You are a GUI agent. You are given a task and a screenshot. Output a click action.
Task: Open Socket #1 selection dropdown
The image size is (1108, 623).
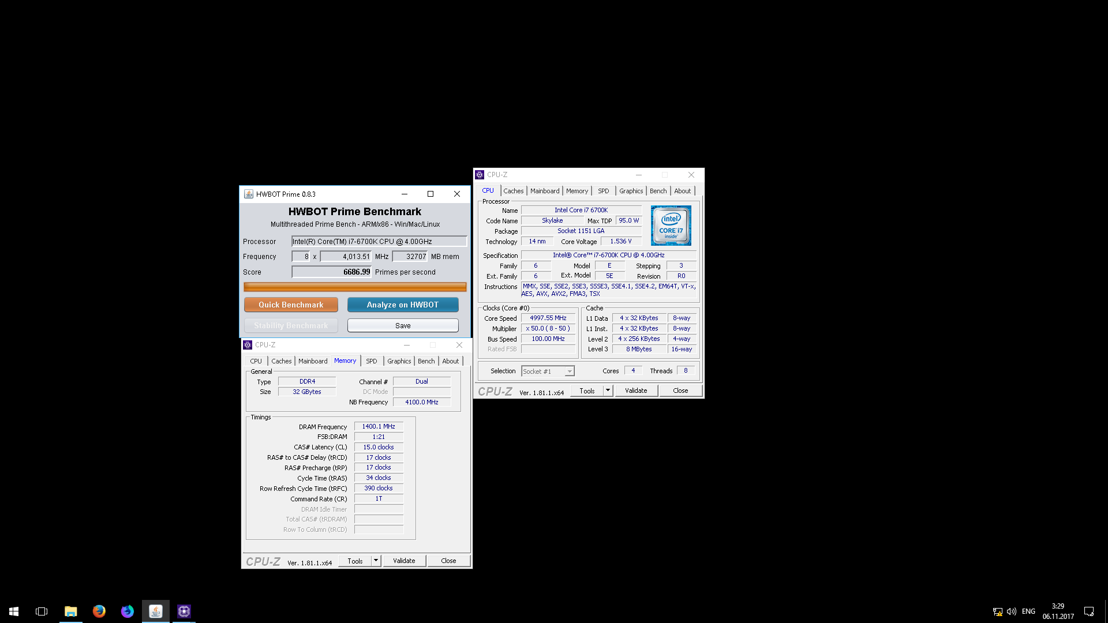[548, 371]
